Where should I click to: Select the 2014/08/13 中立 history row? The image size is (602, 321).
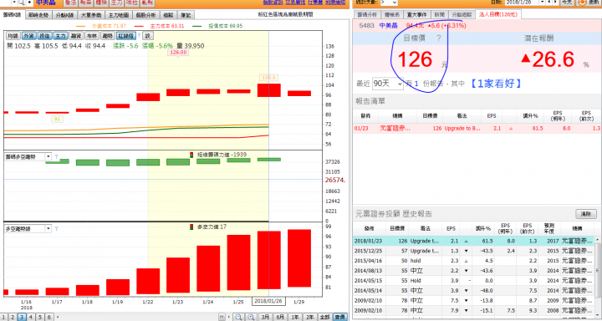(474, 271)
